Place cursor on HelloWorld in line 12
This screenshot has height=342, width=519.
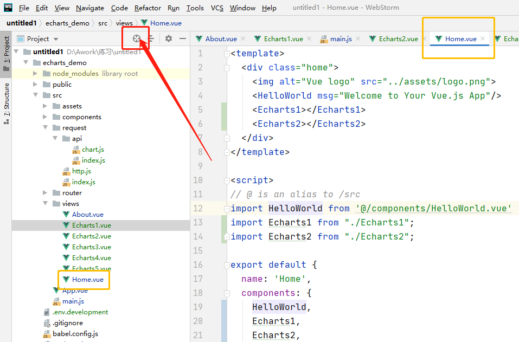coord(295,208)
